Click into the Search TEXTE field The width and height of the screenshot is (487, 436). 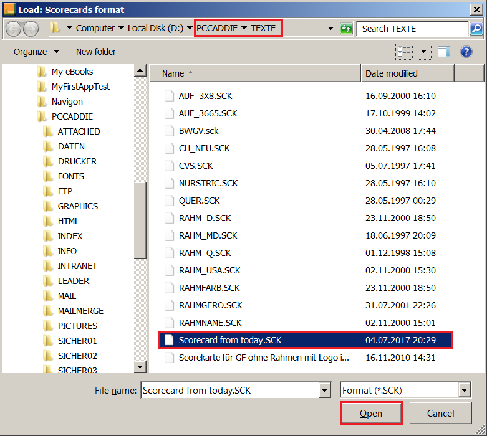click(412, 29)
